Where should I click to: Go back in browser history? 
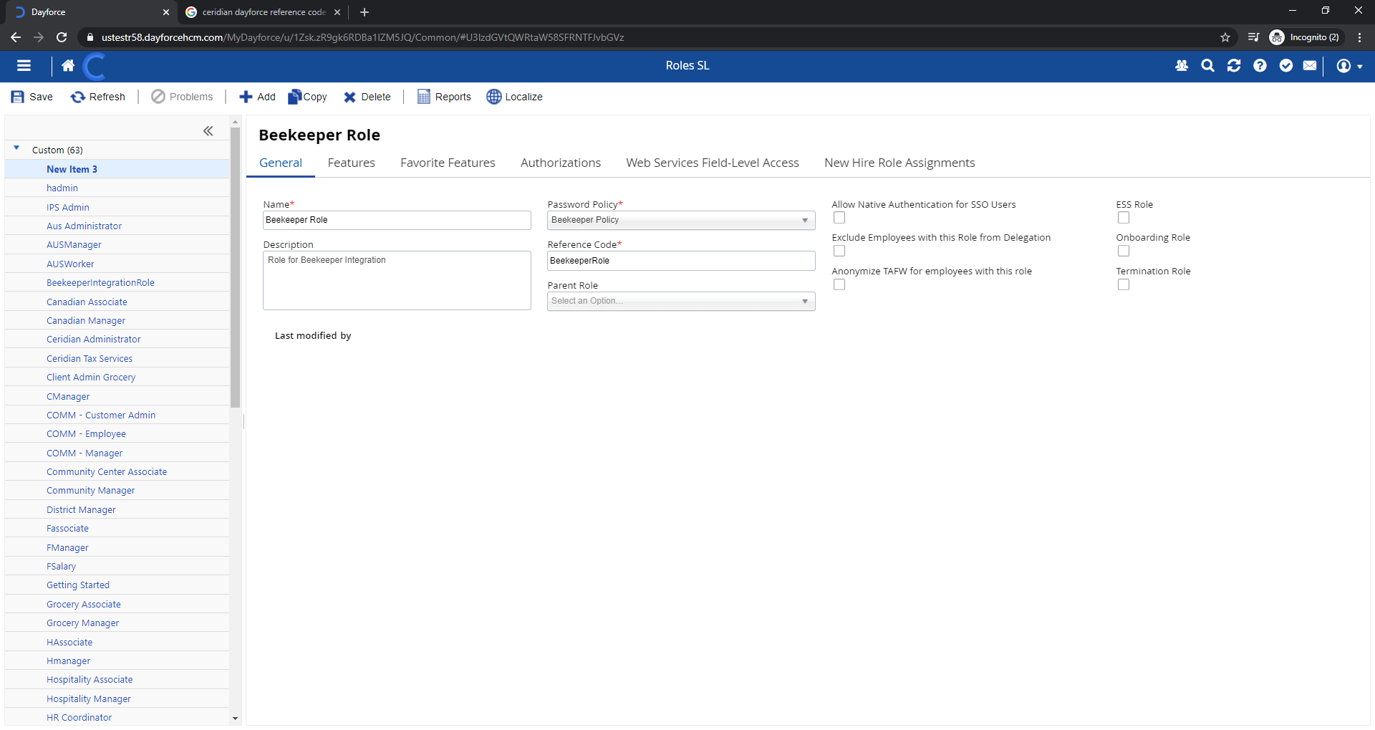(16, 37)
